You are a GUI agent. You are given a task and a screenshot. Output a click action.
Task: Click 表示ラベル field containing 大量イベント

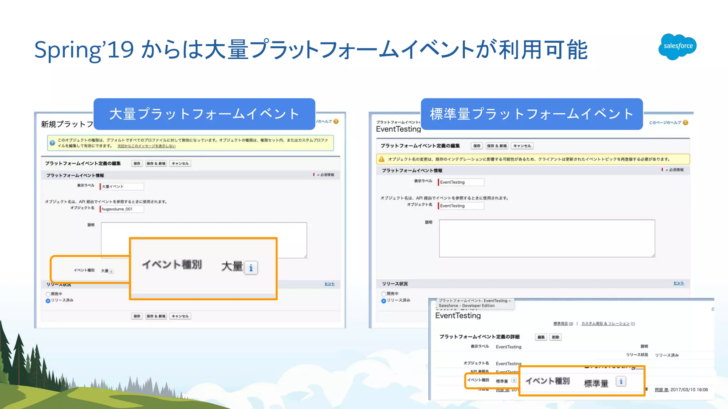coord(122,186)
